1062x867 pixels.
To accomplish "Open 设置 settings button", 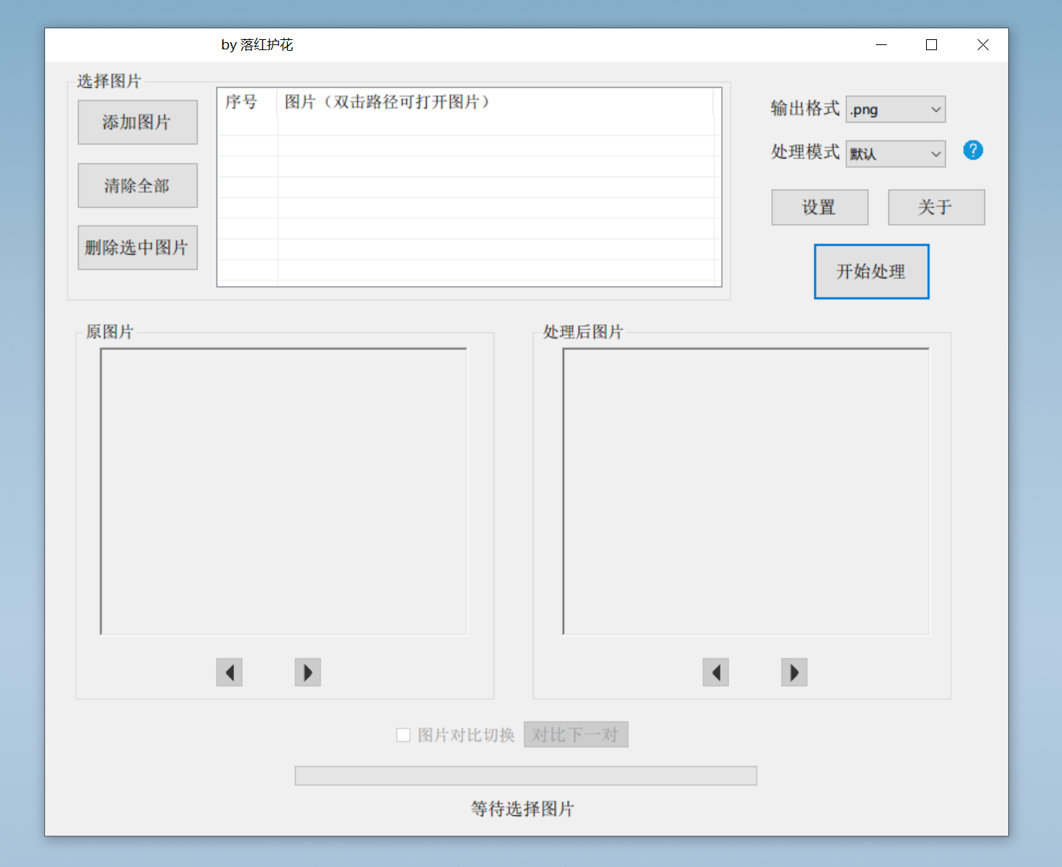I will pos(819,208).
